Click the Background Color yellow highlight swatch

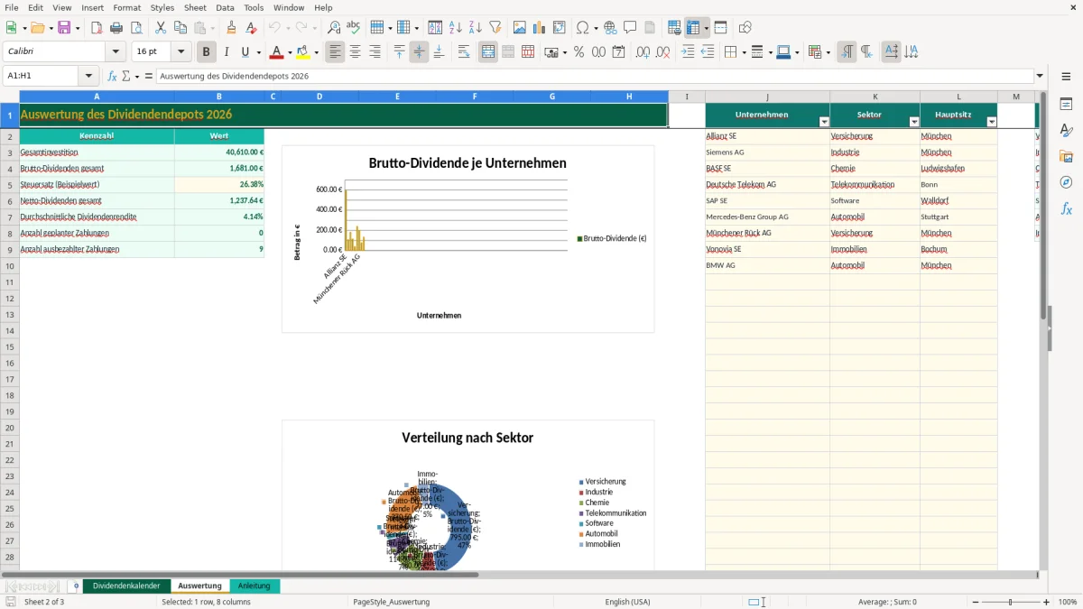pyautogui.click(x=303, y=52)
